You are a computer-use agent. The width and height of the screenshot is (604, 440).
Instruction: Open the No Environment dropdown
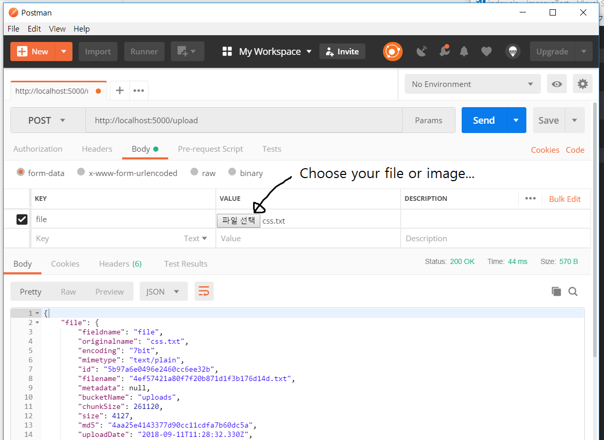pyautogui.click(x=473, y=84)
